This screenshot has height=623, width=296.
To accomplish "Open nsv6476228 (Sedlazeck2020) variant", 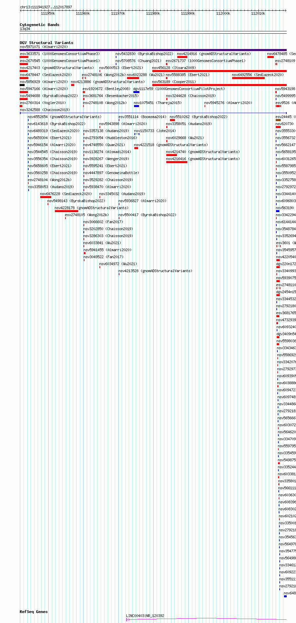I will point(66,194).
